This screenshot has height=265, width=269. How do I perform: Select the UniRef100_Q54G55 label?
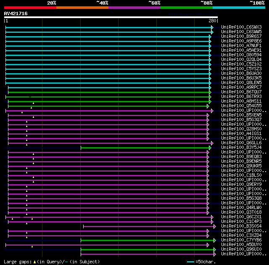[x=241, y=106]
